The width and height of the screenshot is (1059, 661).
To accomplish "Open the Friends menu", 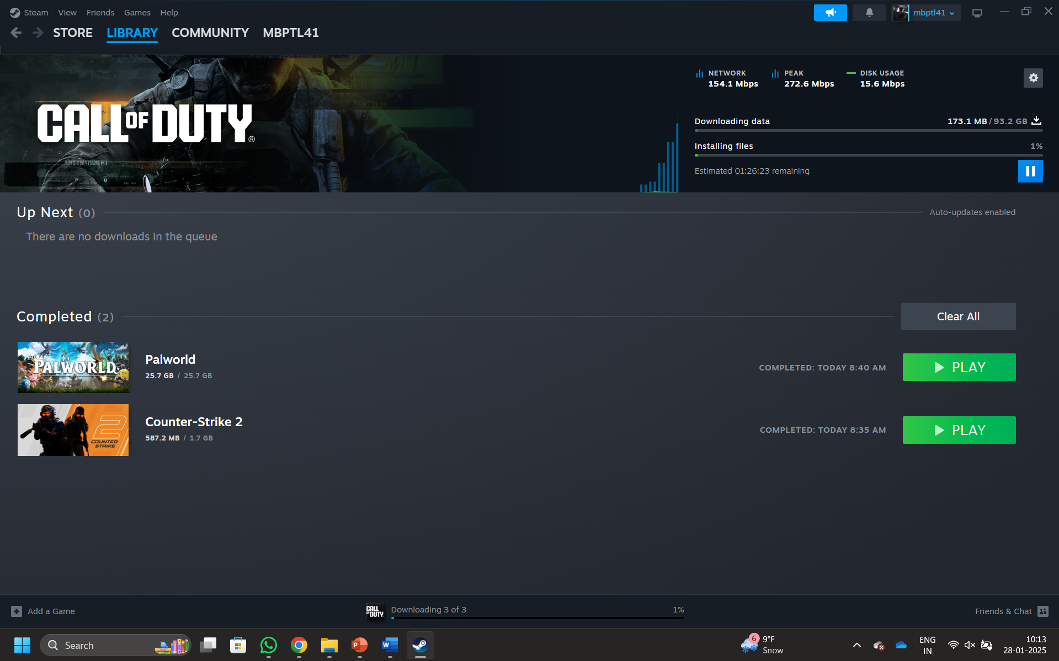I will [100, 13].
